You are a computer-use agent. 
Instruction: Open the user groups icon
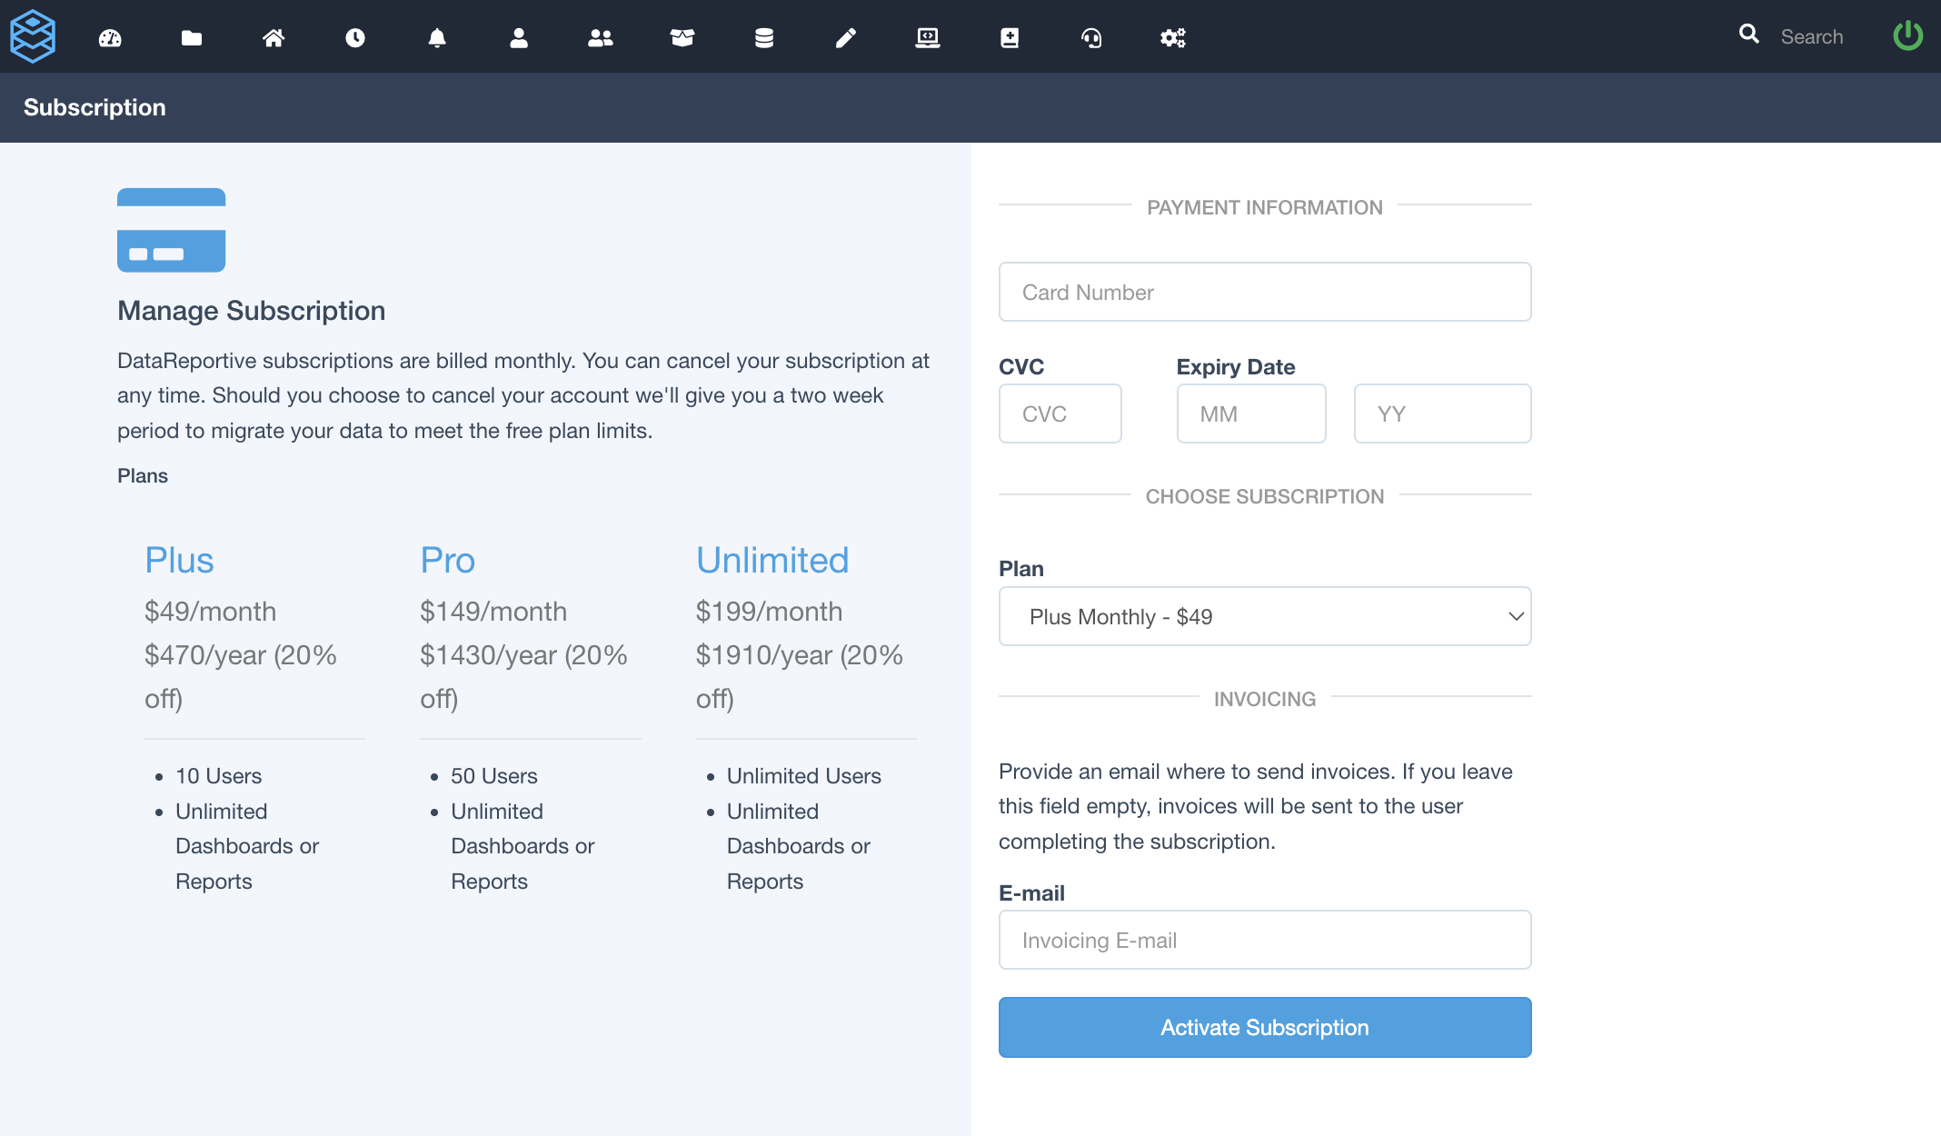[601, 37]
